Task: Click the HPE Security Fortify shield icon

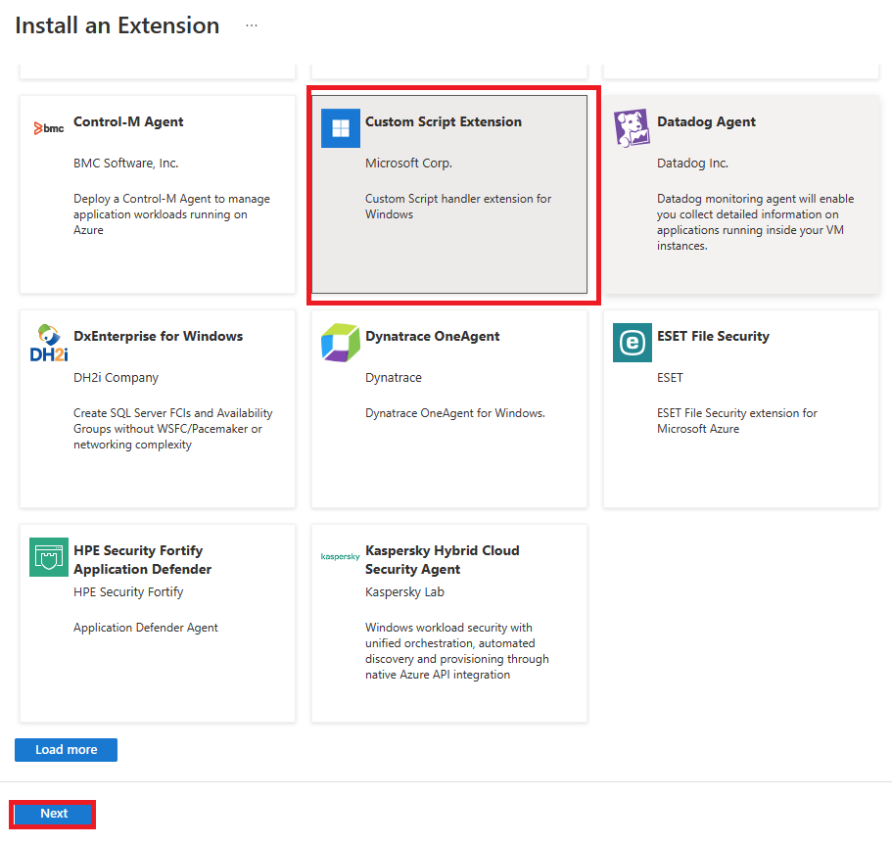Action: pos(49,557)
